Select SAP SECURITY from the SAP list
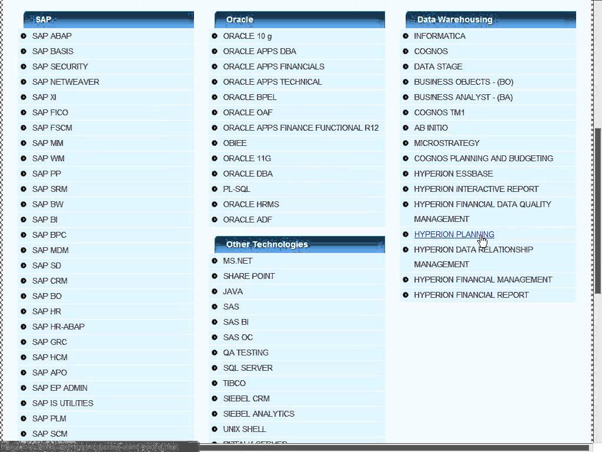This screenshot has height=452, width=602. click(60, 67)
